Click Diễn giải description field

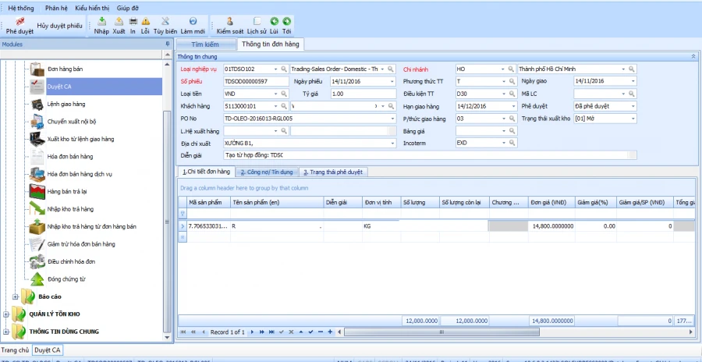tap(430, 155)
